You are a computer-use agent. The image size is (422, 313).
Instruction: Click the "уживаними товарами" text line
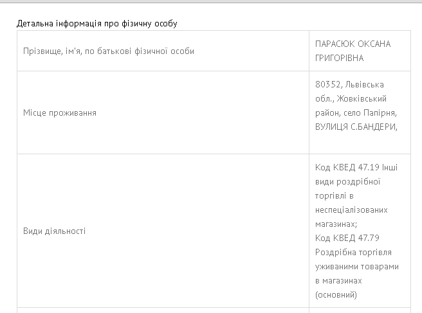[x=357, y=267]
